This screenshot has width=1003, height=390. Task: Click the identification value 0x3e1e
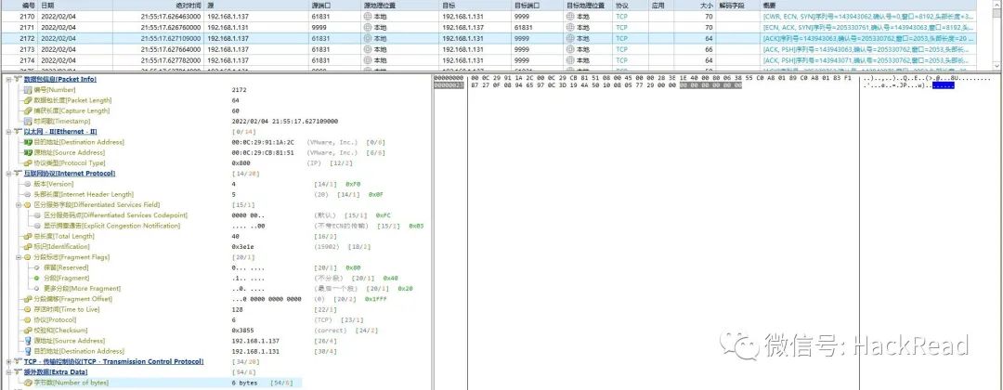(244, 247)
